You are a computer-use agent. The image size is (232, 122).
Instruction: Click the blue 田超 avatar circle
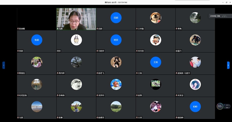(x=116, y=18)
